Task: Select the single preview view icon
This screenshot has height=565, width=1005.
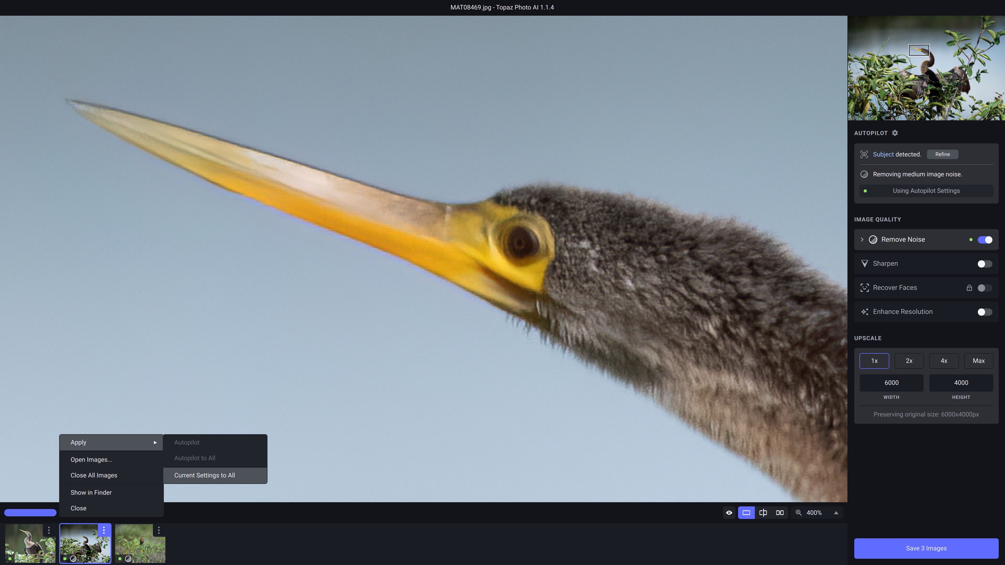Action: pyautogui.click(x=746, y=513)
